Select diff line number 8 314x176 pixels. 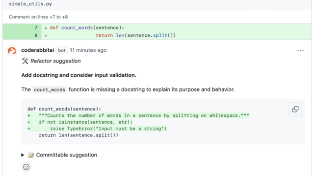tap(36, 36)
